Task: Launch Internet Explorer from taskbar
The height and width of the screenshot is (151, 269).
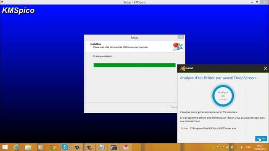Action: (x=16, y=147)
